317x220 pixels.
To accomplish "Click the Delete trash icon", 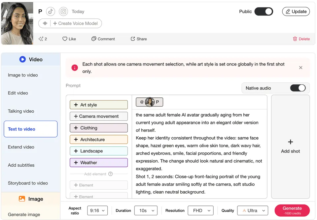I will (x=295, y=39).
